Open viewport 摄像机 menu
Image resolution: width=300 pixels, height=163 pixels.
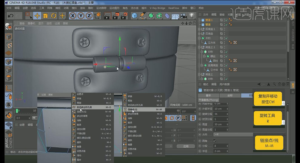tap(32, 23)
